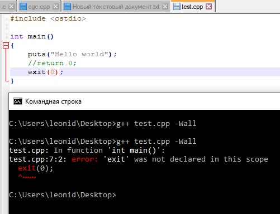Click the Командная строка window title

point(53,101)
